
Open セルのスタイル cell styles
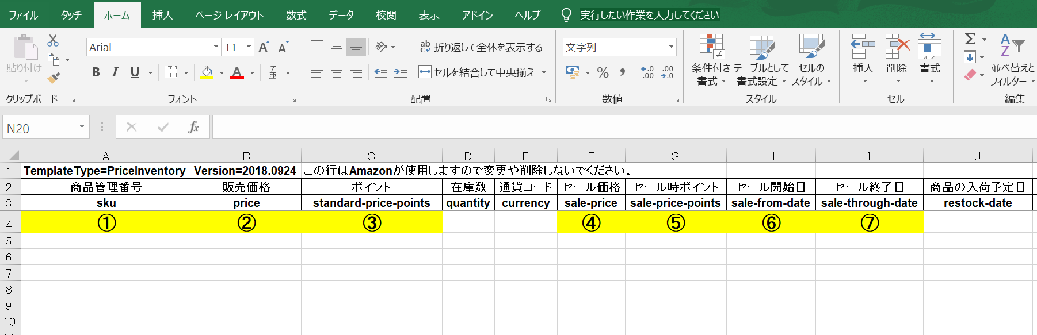tap(811, 60)
